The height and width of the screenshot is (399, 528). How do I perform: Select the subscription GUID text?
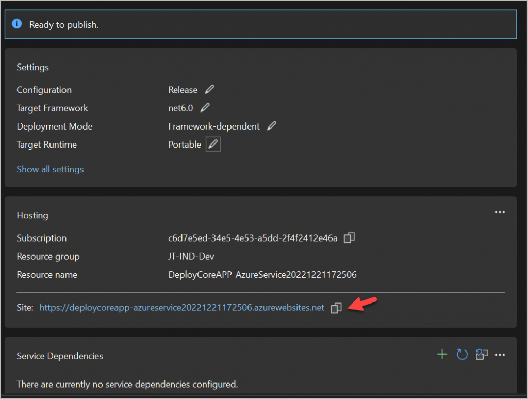coord(253,238)
